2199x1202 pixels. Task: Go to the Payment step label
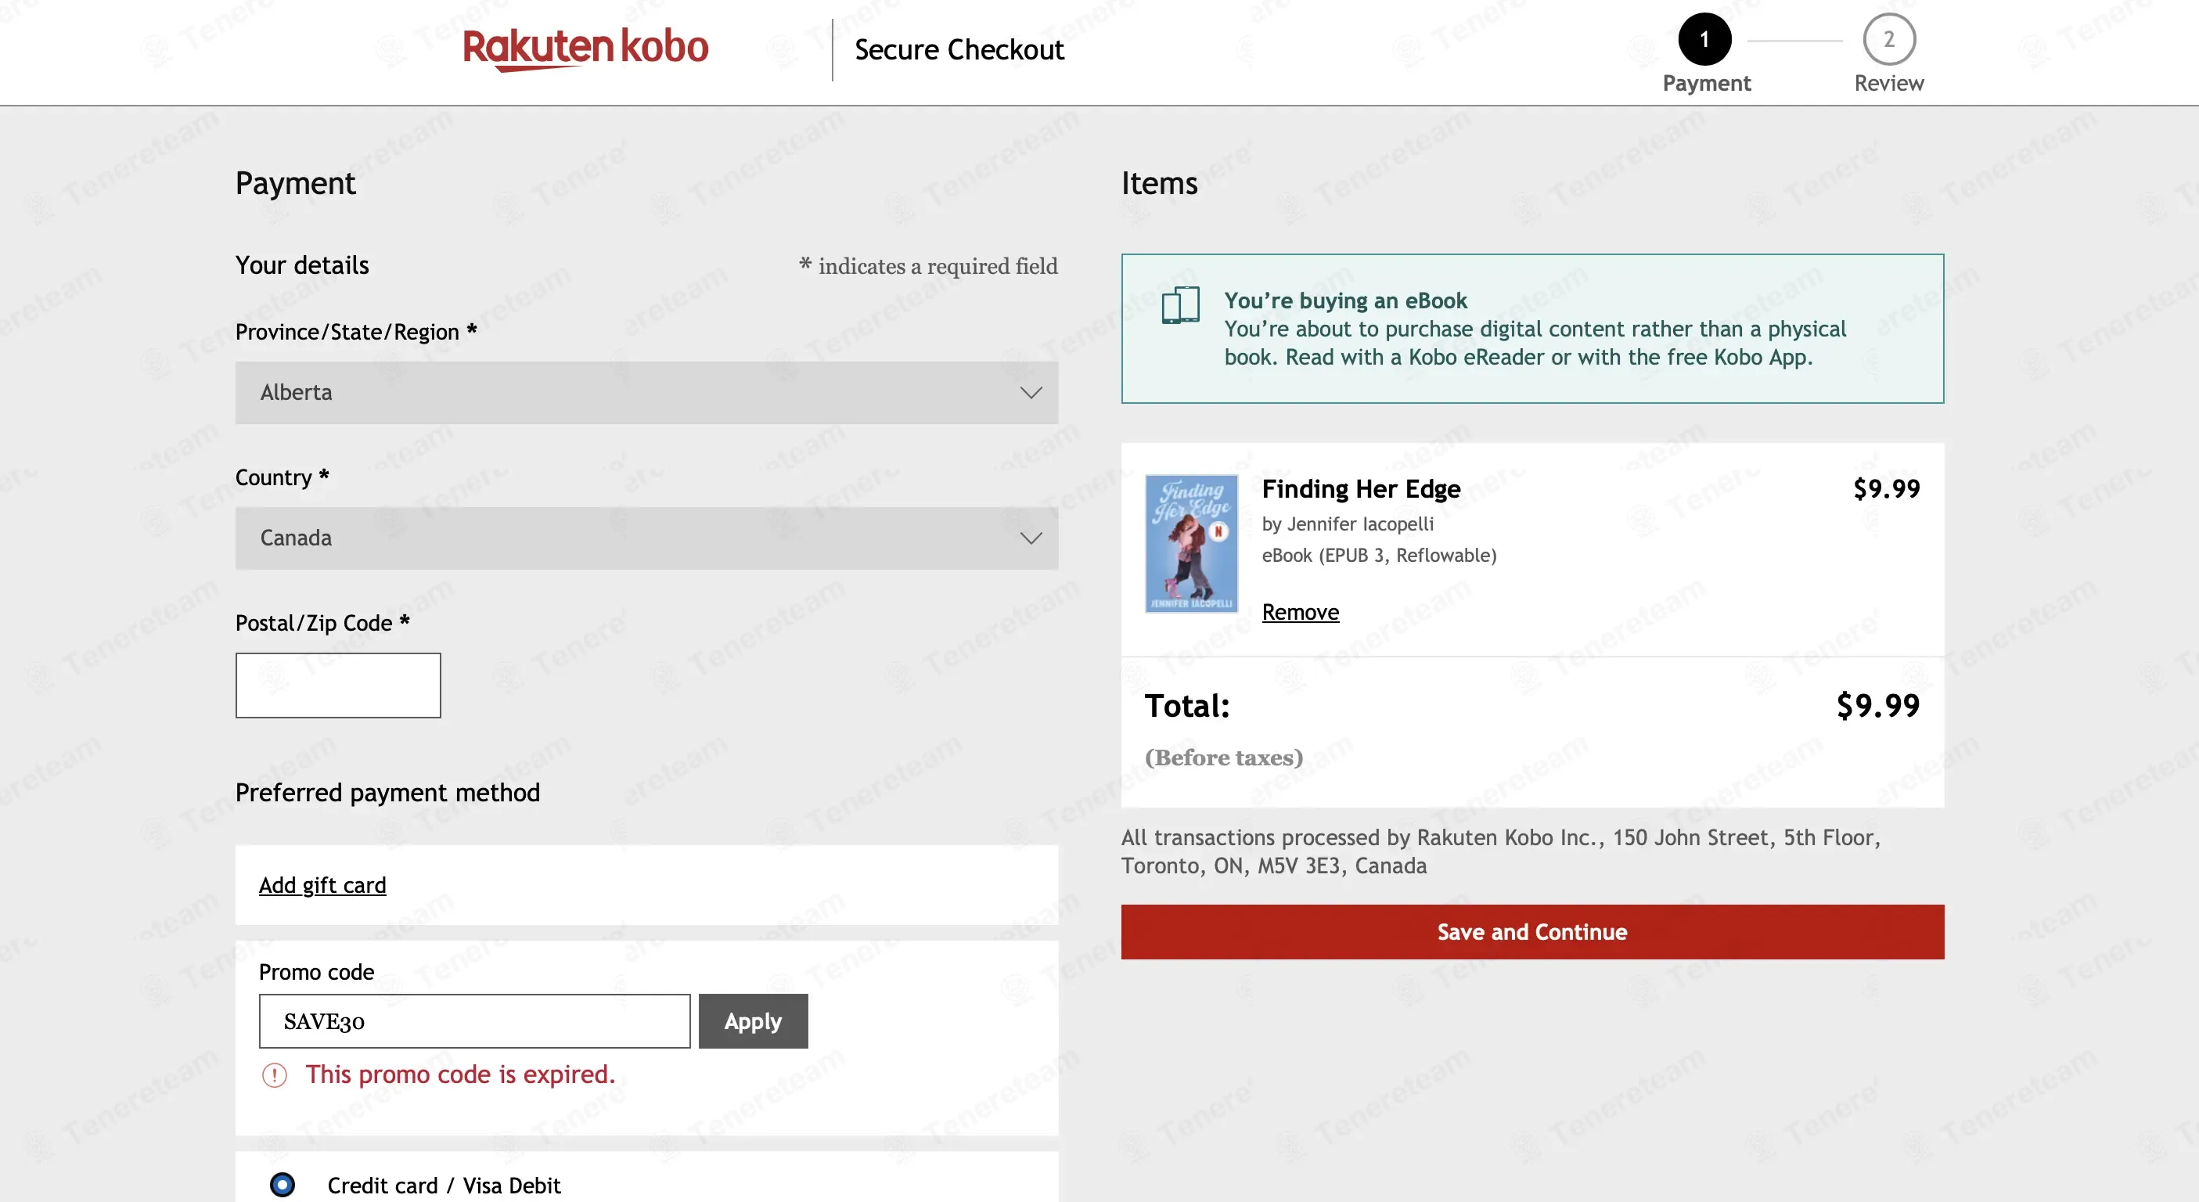1707,83
